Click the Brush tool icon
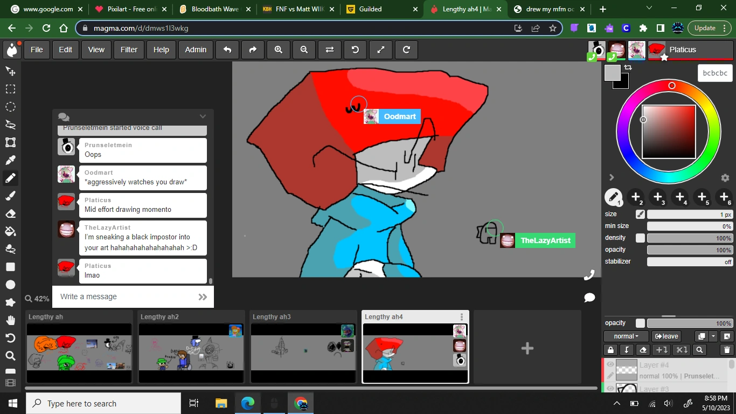The image size is (736, 414). [x=10, y=196]
